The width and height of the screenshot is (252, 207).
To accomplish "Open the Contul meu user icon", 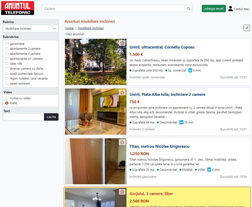I will [x=230, y=9].
